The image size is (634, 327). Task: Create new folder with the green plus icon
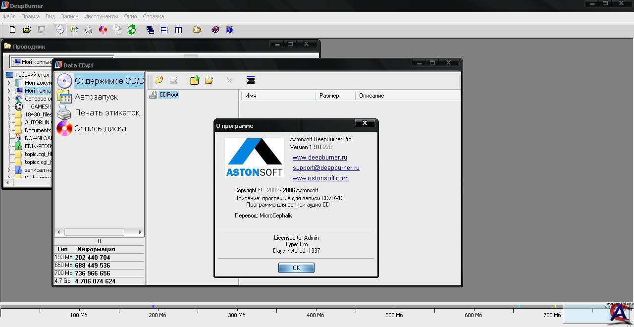tap(194, 80)
